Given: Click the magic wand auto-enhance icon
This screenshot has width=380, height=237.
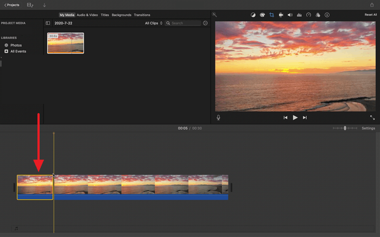Looking at the screenshot, I should point(214,15).
